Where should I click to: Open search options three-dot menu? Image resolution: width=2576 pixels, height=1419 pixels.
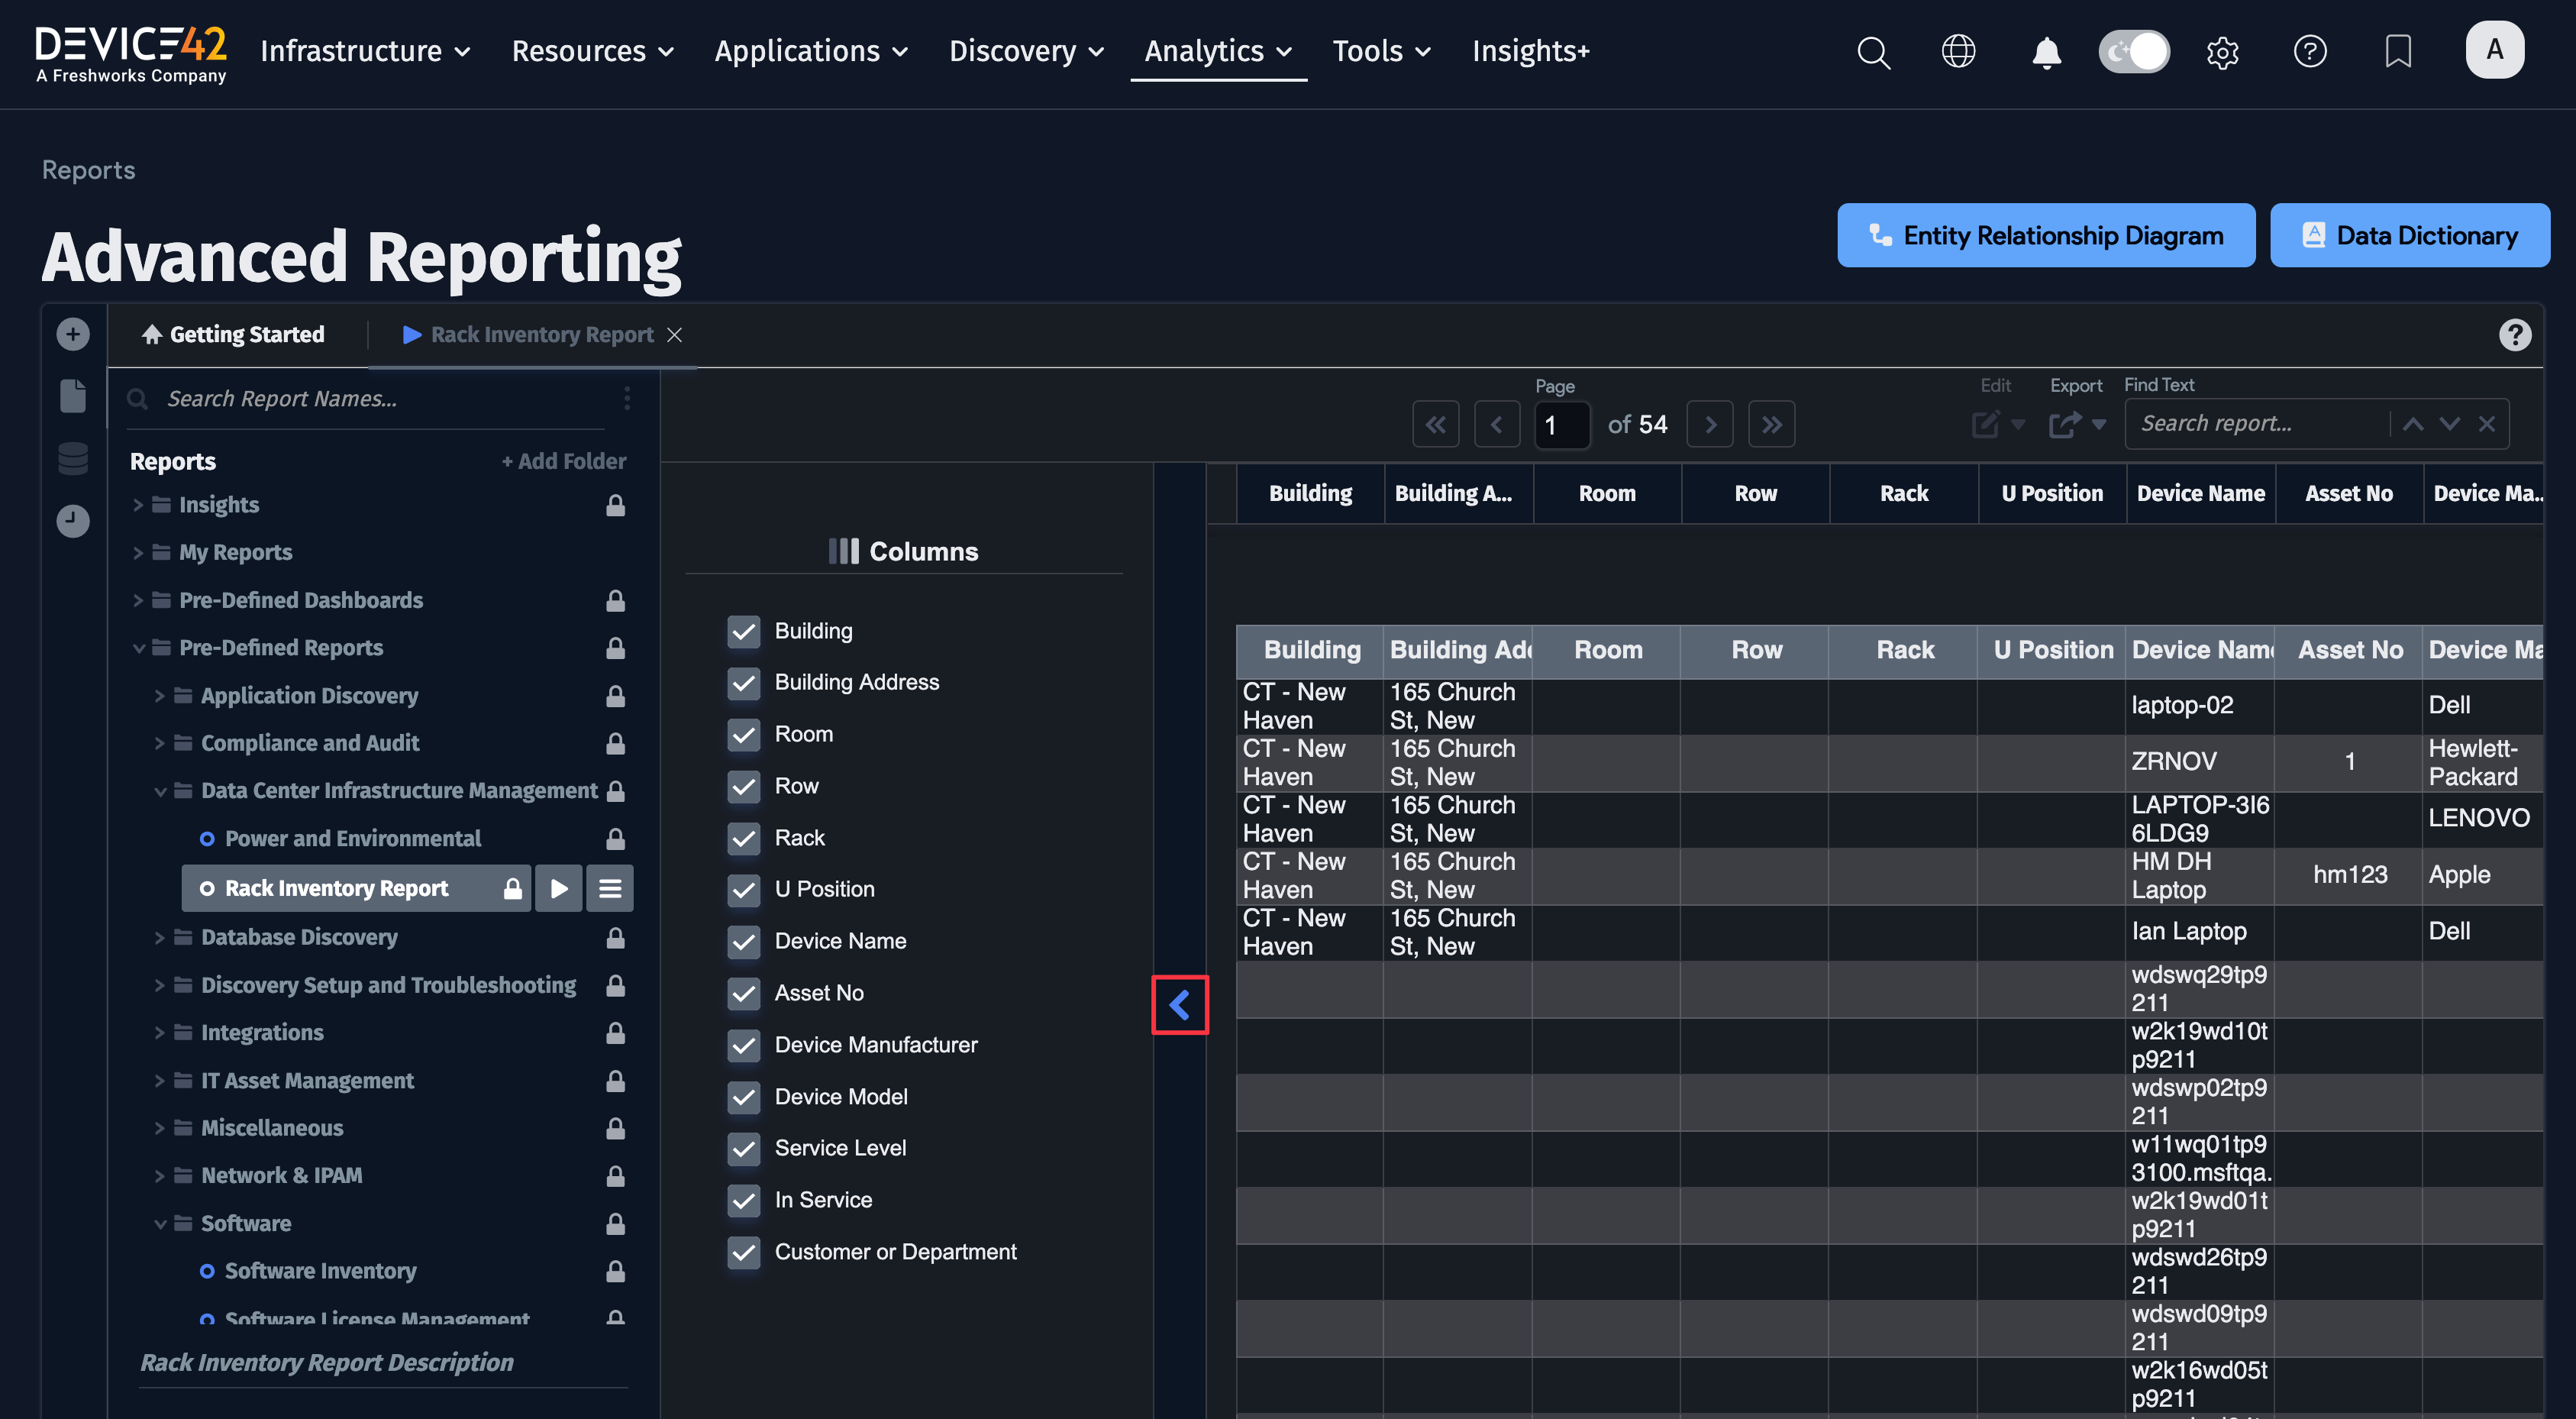pyautogui.click(x=627, y=398)
